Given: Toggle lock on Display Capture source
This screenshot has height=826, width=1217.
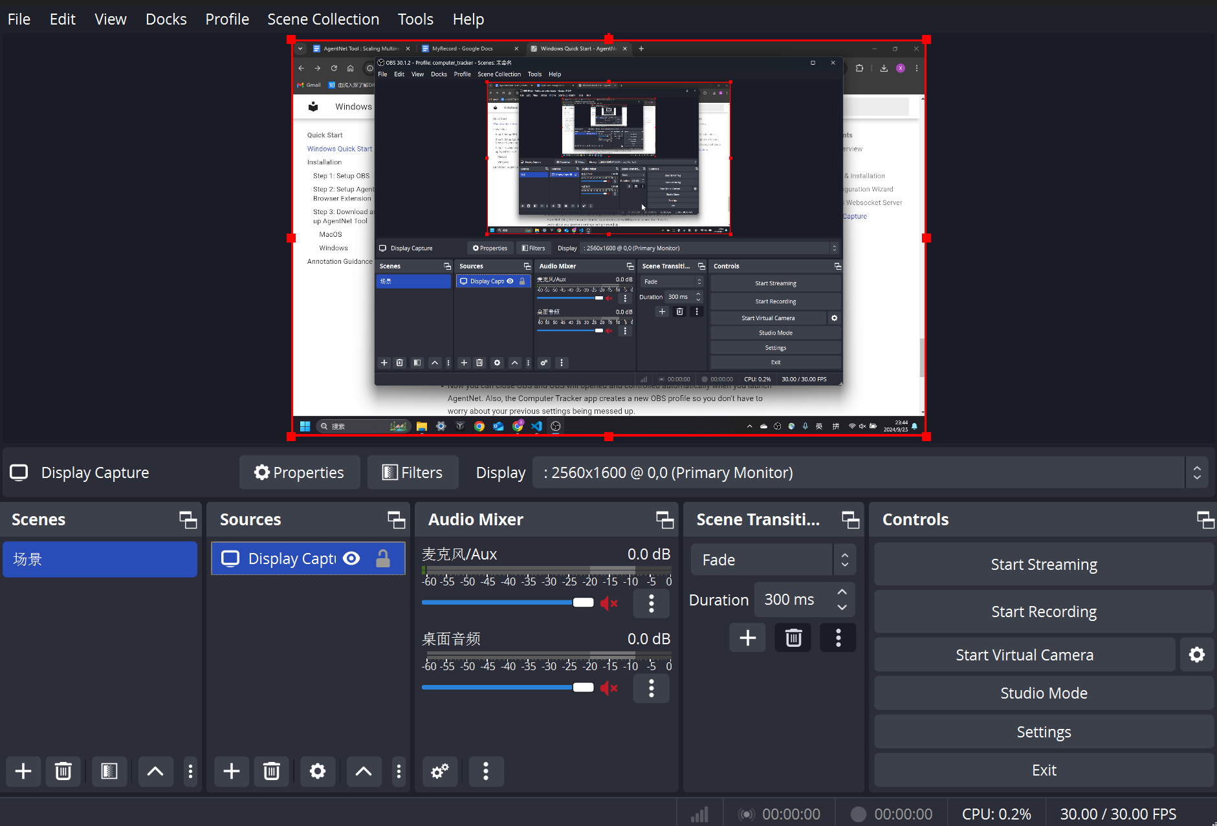Looking at the screenshot, I should pos(383,558).
